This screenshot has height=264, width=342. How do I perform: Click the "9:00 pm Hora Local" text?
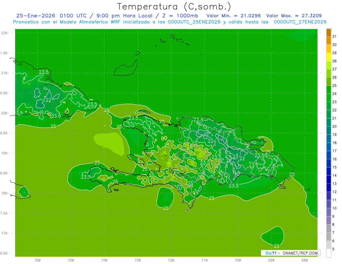pos(125,16)
